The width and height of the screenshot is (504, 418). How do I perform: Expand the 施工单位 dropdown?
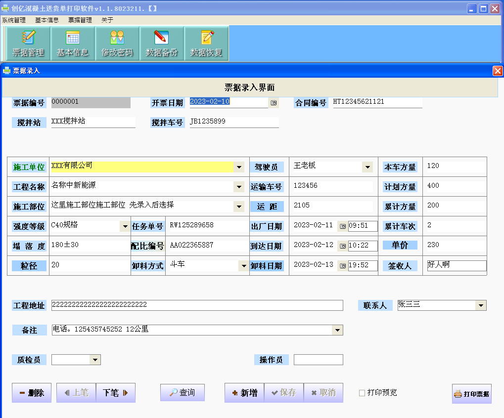[239, 167]
